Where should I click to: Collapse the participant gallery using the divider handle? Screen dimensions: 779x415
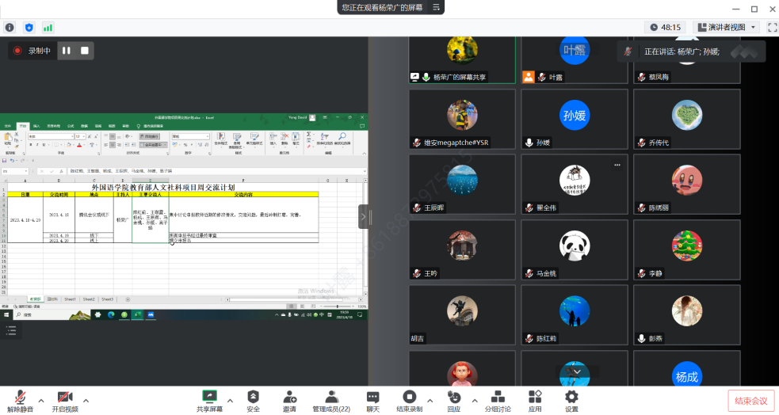click(x=365, y=216)
